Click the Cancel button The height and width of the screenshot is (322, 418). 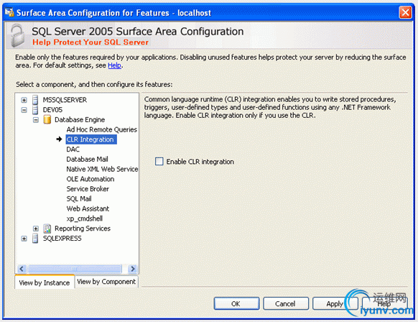286,303
